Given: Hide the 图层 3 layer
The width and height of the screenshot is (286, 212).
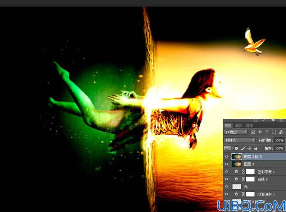Looking at the screenshot, I should pos(227,164).
